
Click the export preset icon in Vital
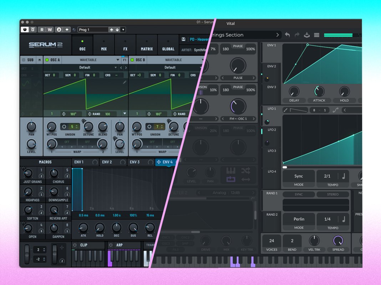[x=307, y=35]
